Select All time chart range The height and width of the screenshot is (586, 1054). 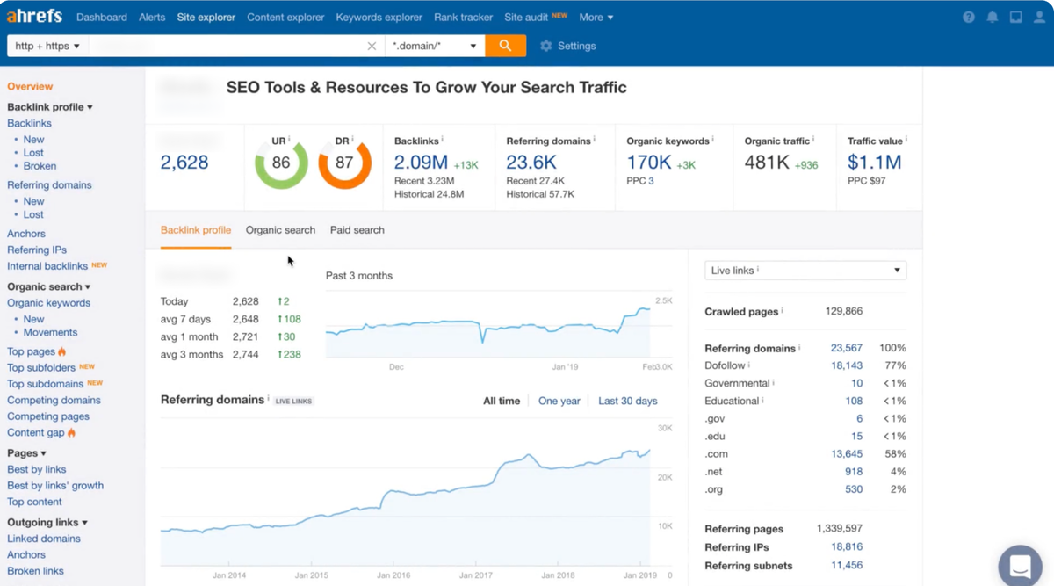tap(502, 401)
